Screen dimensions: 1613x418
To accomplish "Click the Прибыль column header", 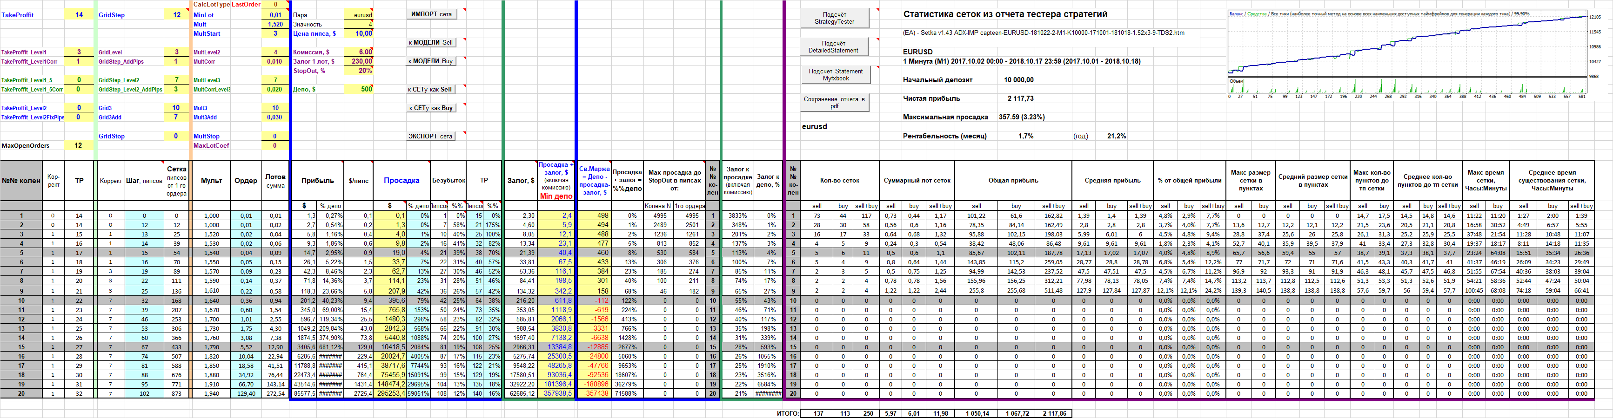I will coord(317,181).
